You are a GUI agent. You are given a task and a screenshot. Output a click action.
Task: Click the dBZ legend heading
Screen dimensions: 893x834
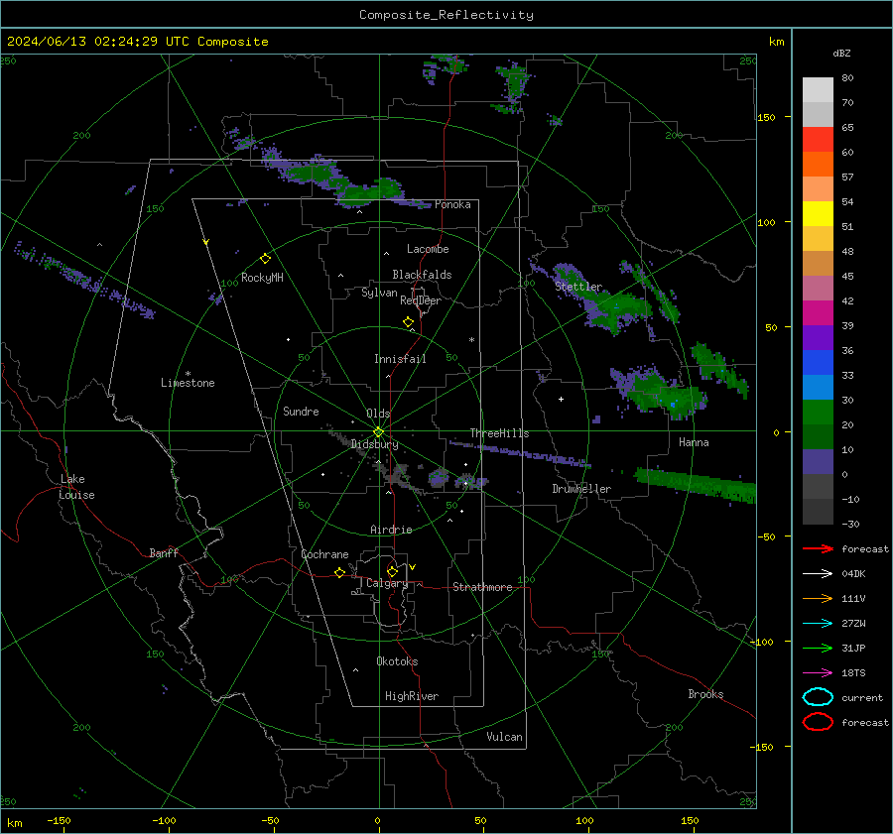tap(841, 53)
